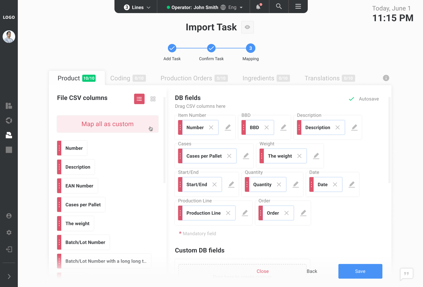Screen dimensions: 423x287
Task: Edit the Quantity field mapping
Action: pos(296,184)
